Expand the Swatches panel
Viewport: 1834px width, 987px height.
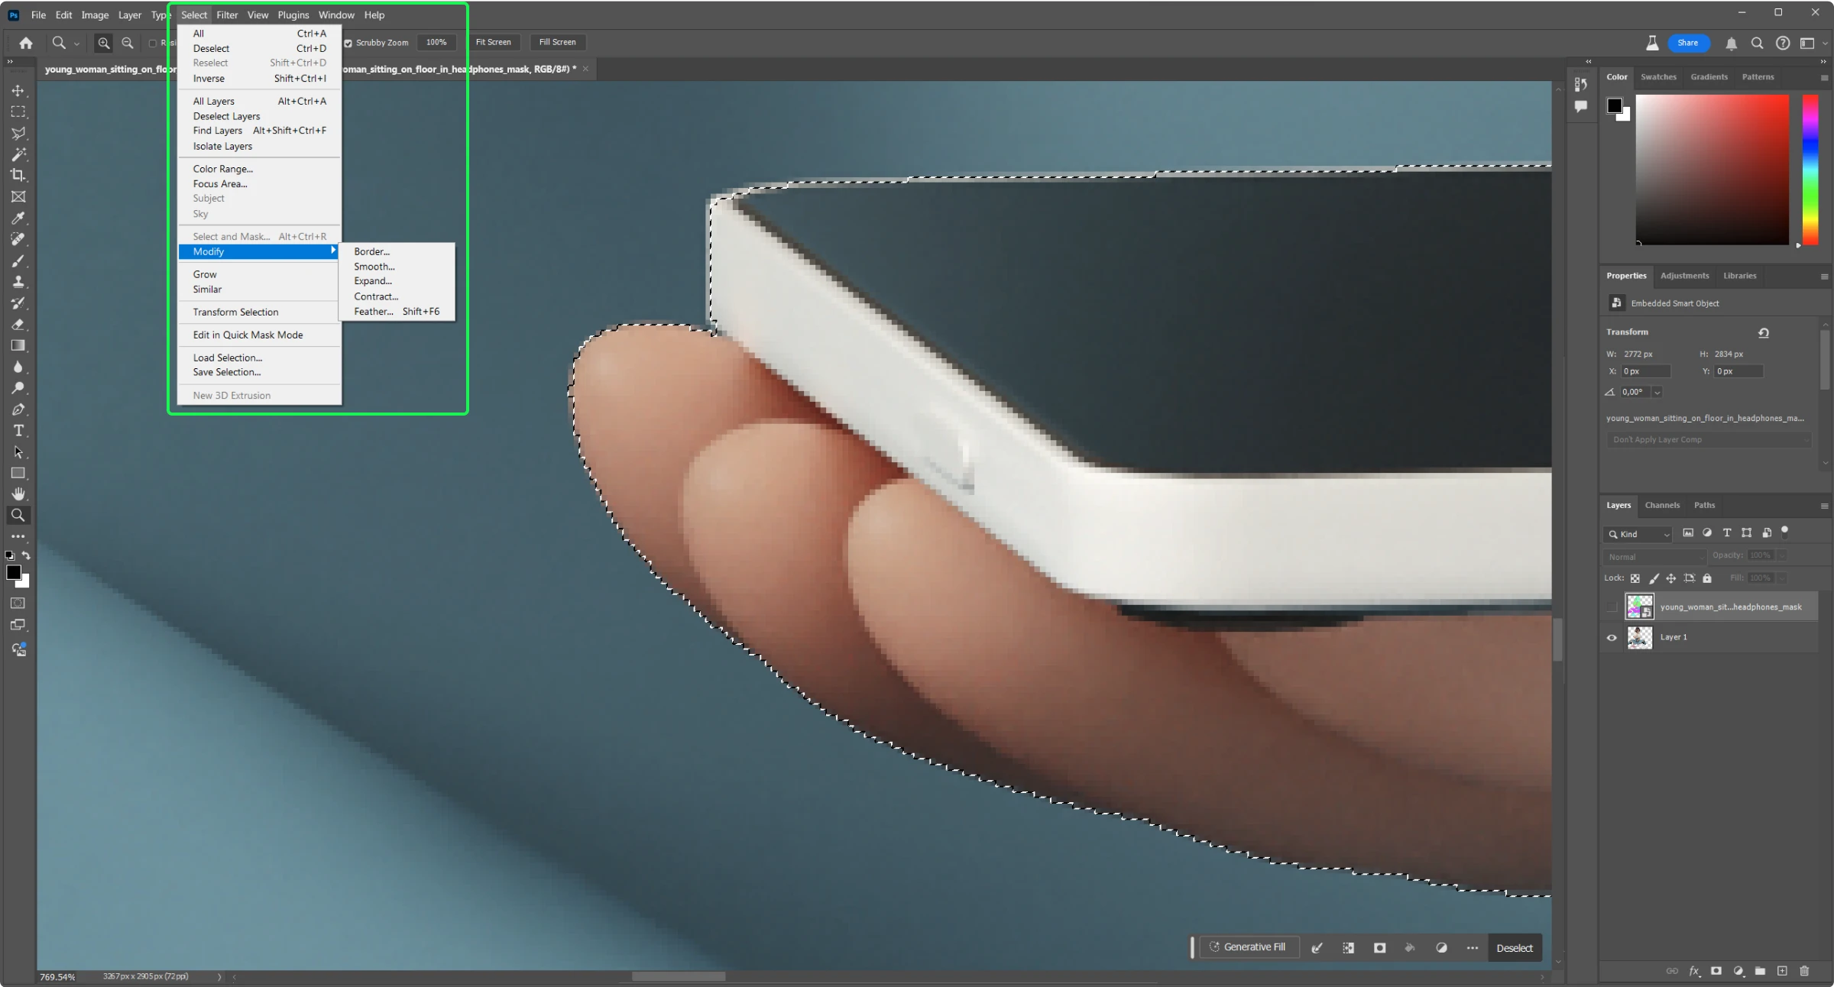click(1657, 76)
